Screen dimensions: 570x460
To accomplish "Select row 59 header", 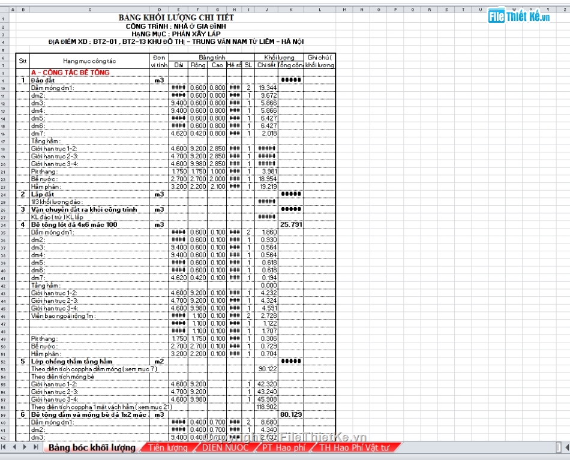I will point(3,414).
